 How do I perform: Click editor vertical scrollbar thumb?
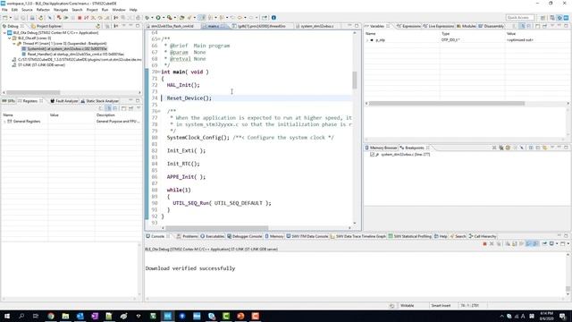tap(354, 80)
